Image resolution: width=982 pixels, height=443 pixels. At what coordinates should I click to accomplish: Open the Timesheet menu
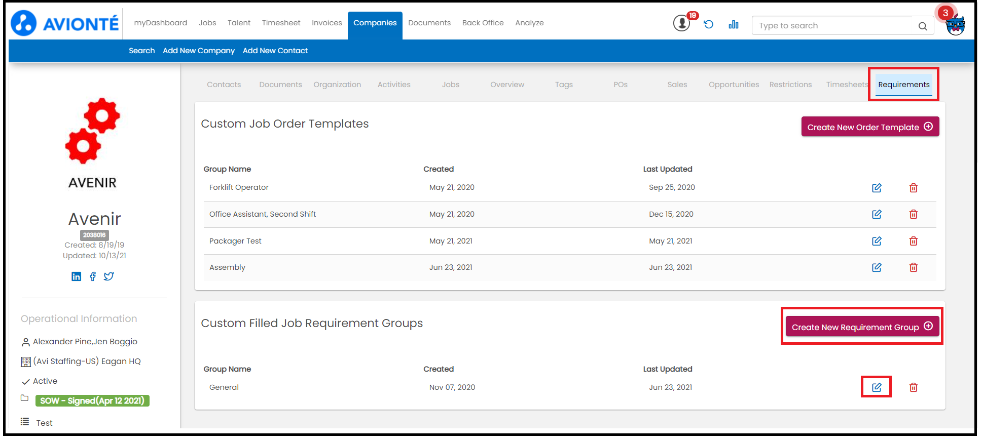click(281, 23)
